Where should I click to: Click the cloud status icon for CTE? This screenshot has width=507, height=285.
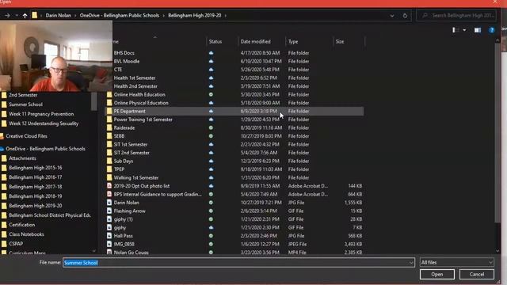coord(211,70)
